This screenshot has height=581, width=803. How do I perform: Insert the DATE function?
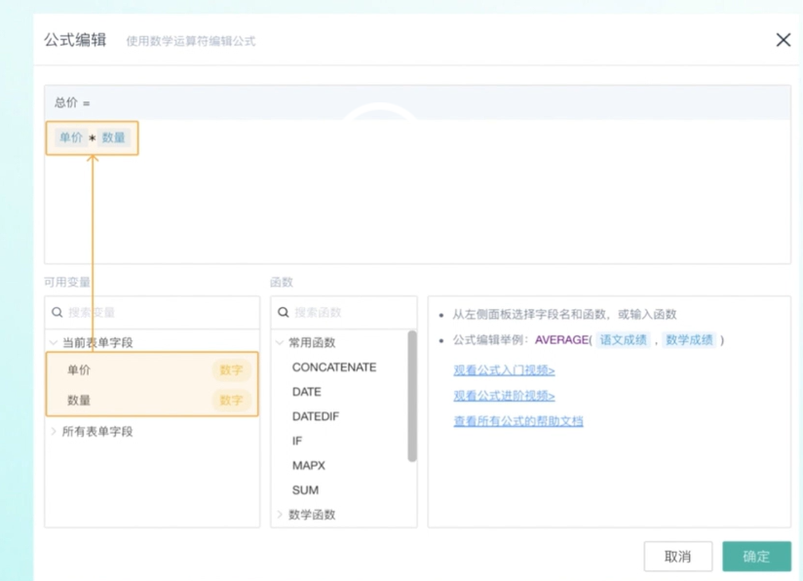(306, 392)
